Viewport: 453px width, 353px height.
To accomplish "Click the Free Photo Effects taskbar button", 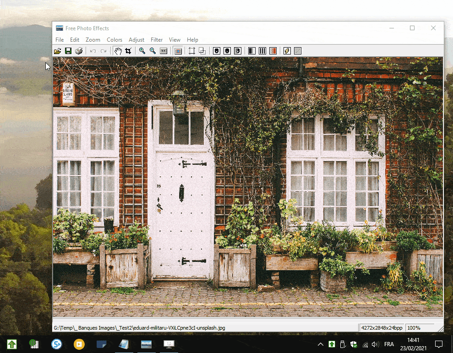I will click(146, 344).
